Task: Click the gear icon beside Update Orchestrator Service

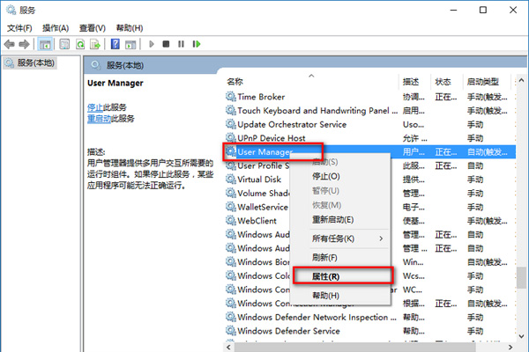Action: [231, 124]
